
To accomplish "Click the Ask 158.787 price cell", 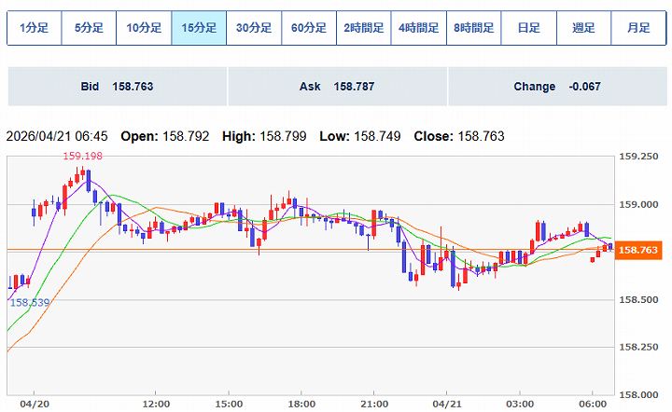I will pyautogui.click(x=337, y=87).
